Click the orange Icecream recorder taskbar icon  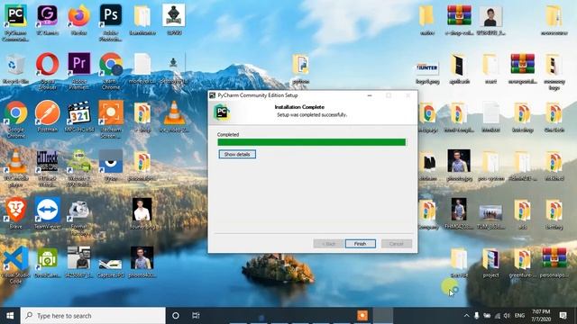[362, 316]
